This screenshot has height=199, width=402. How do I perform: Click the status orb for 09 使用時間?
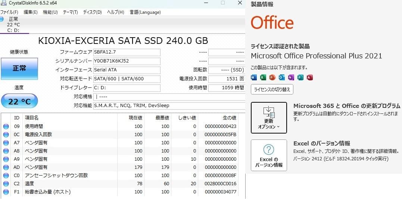point(6,126)
